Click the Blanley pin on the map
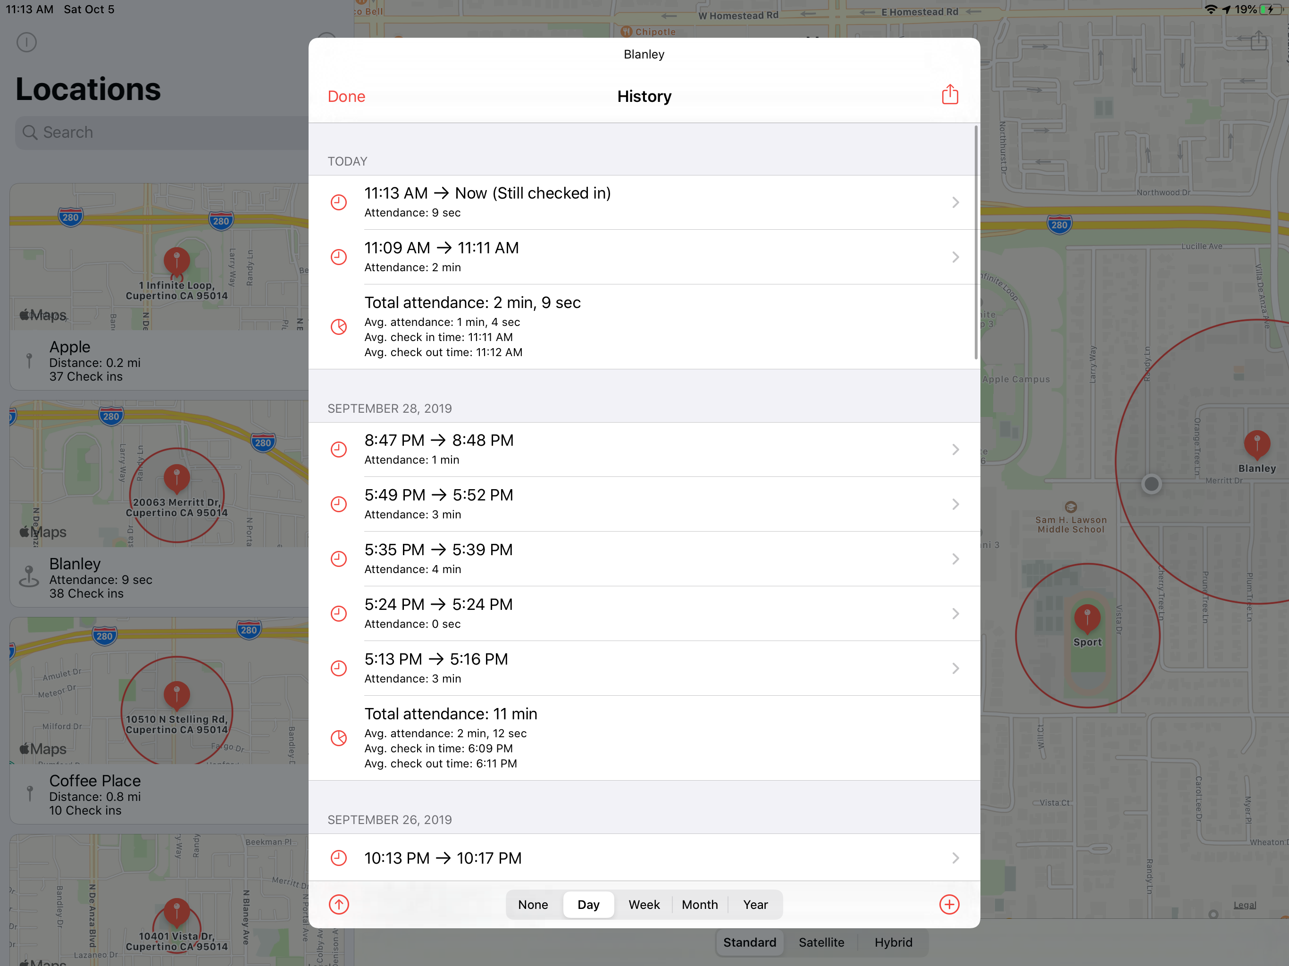The height and width of the screenshot is (966, 1289). 1256,444
